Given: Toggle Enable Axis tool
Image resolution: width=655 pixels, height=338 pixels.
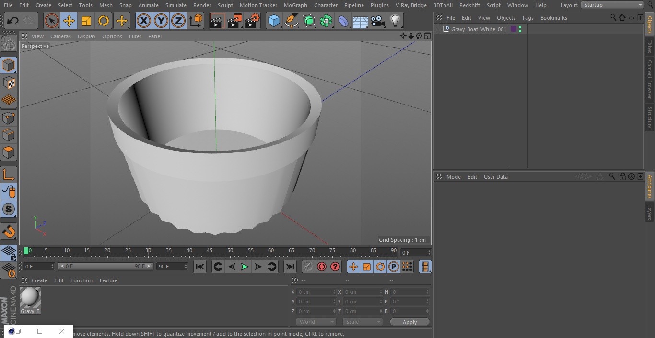Looking at the screenshot, I should tap(9, 175).
